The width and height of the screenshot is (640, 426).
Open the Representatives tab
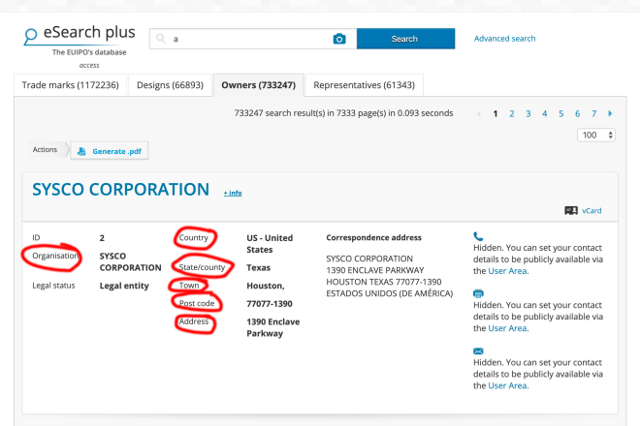pyautogui.click(x=364, y=85)
